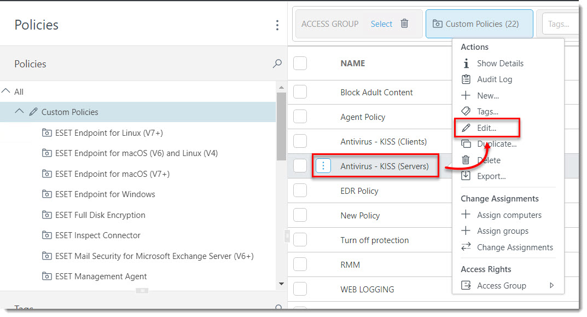
Task: Click the Custom Policies (22) filter button
Action: pyautogui.click(x=479, y=24)
